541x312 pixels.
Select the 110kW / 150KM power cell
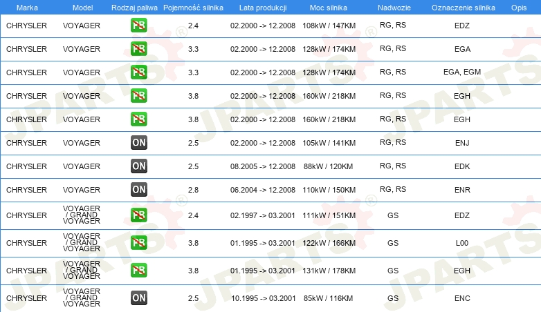coord(329,190)
